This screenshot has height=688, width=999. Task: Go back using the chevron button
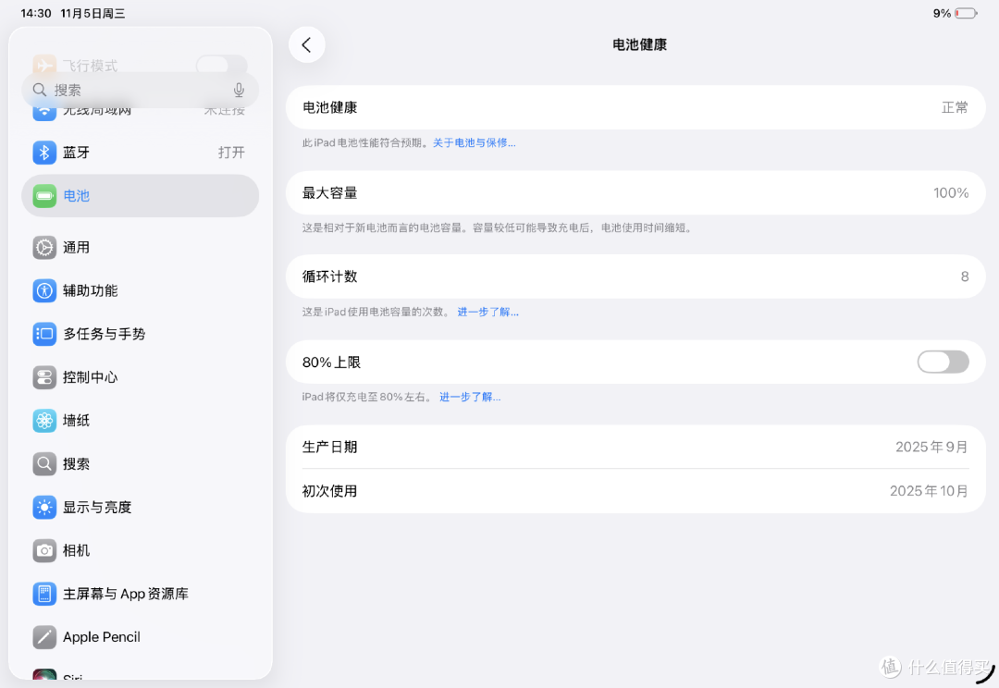[306, 44]
